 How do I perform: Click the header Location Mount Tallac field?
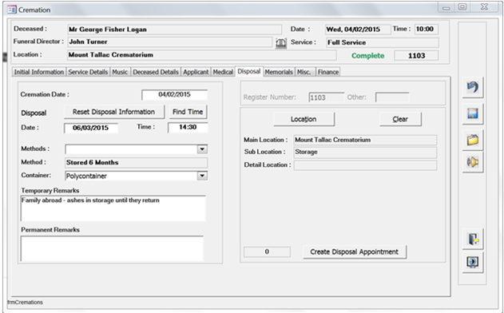pos(202,55)
